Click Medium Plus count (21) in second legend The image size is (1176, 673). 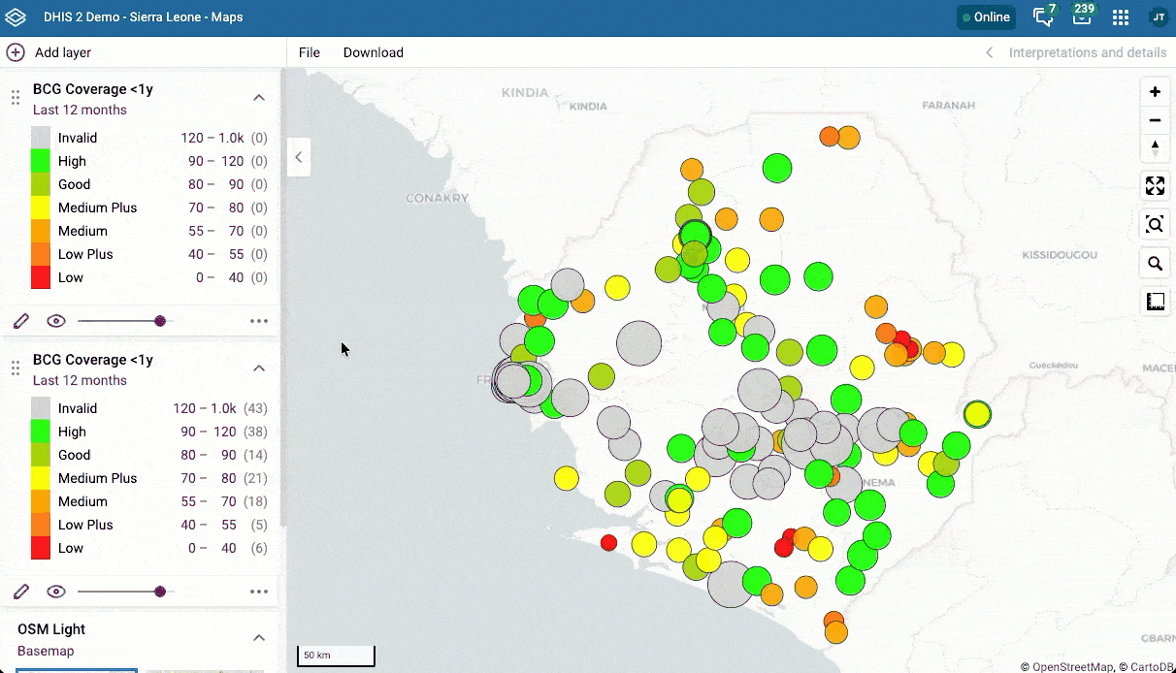(255, 478)
